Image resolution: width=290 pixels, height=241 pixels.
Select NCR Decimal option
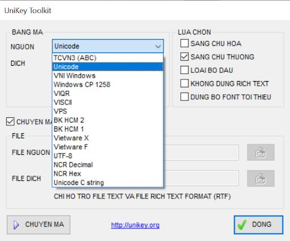coord(108,165)
